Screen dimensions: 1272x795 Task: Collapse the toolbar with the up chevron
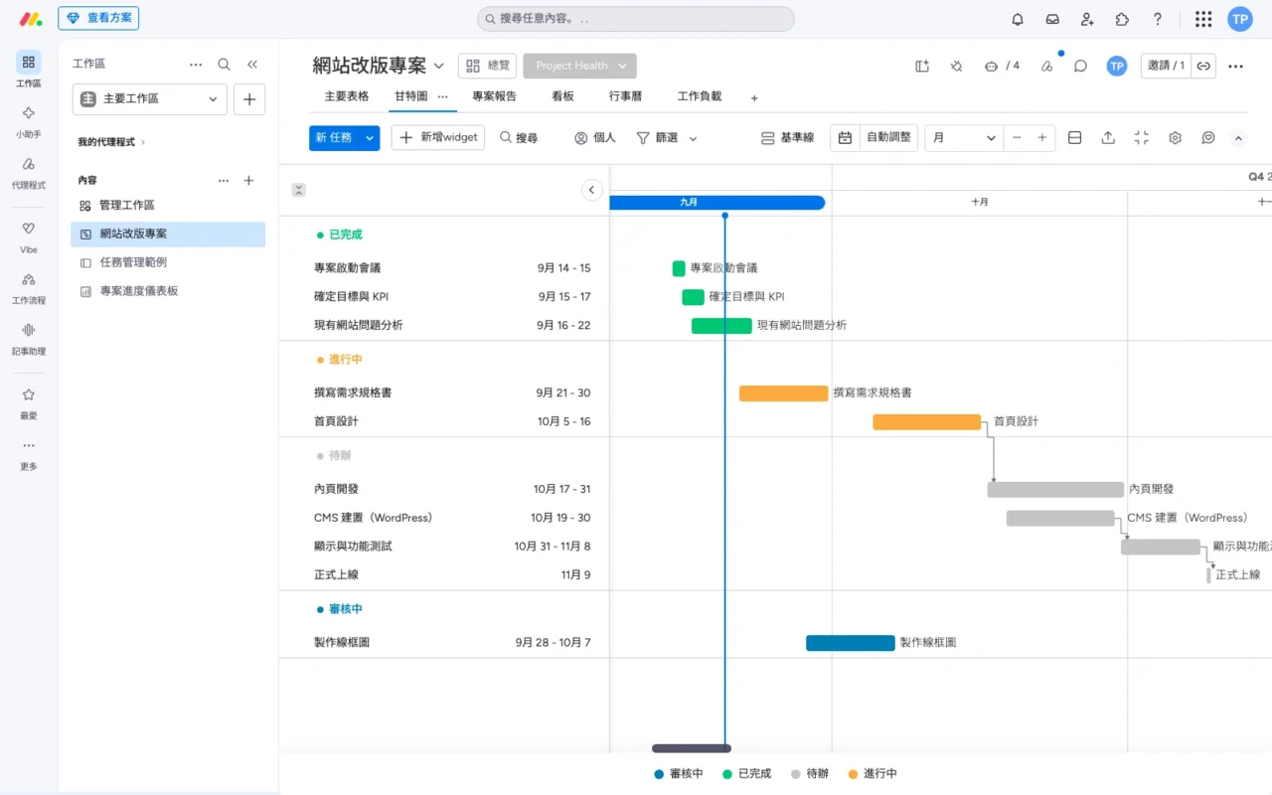tap(1237, 138)
